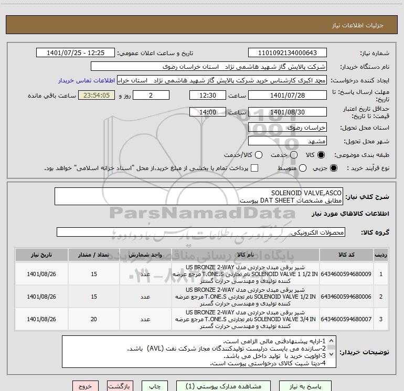
Task: Select the 'خدمت' radio button
Action: 294,155
